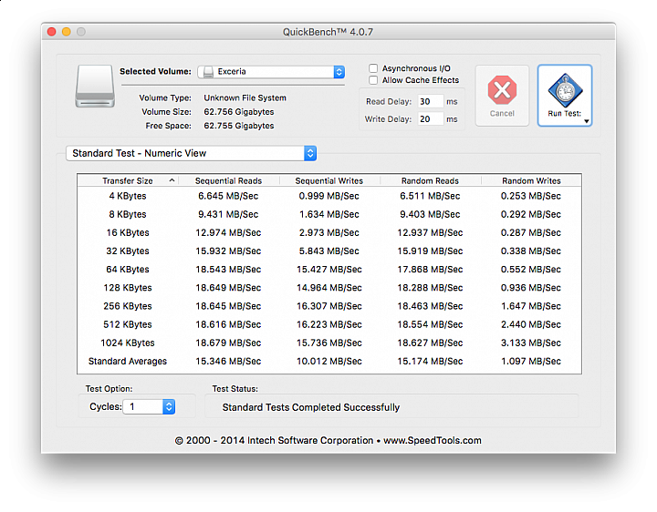Open the Cycles dropdown

click(149, 406)
